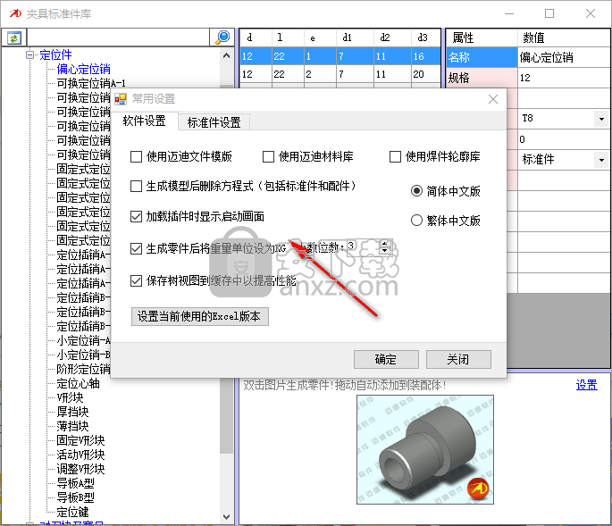
Task: Select table row with d3 value 20
Action: click(x=340, y=74)
